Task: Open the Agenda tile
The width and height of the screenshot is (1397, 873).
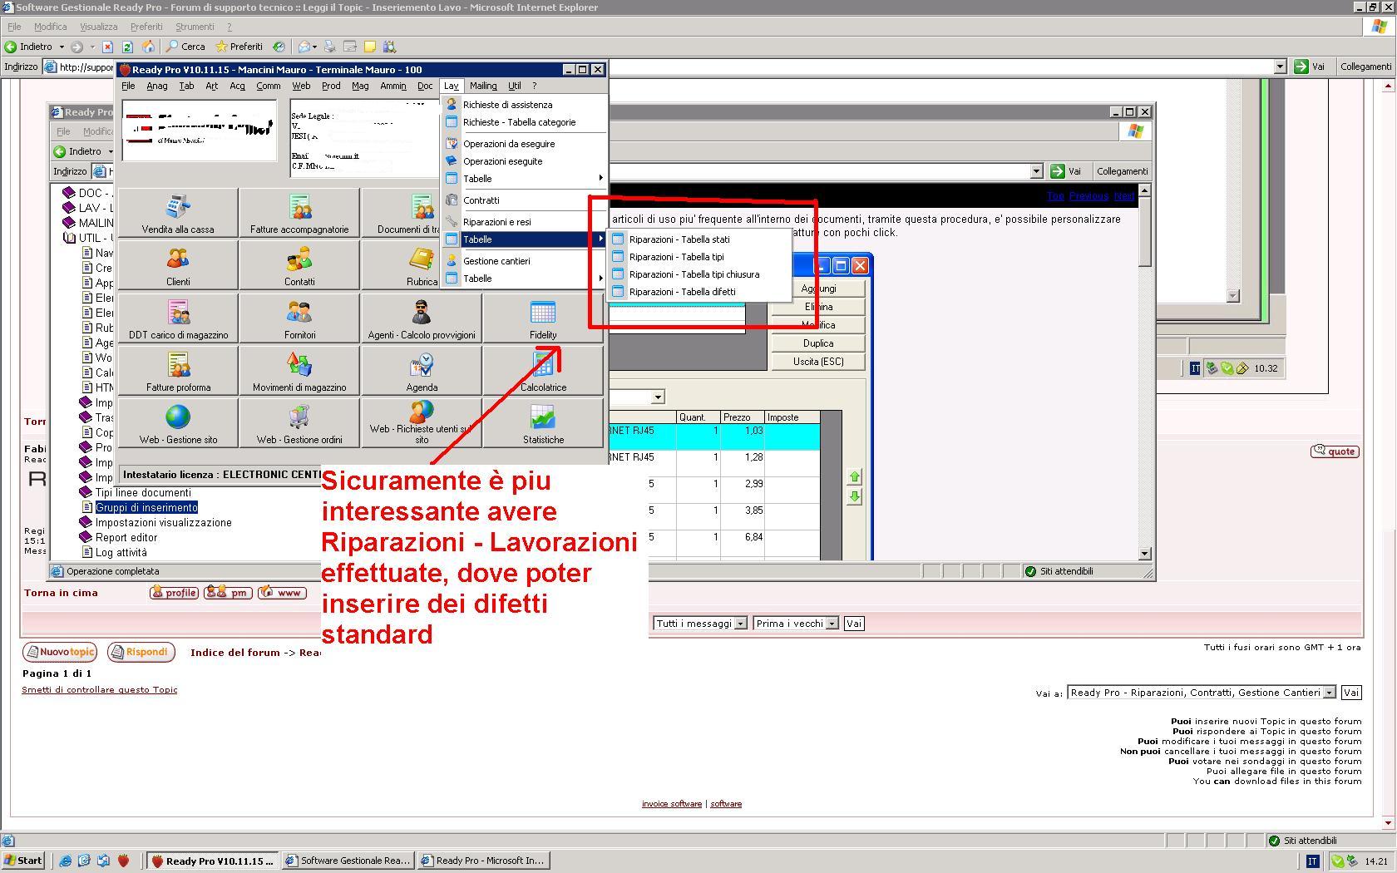Action: pos(422,371)
